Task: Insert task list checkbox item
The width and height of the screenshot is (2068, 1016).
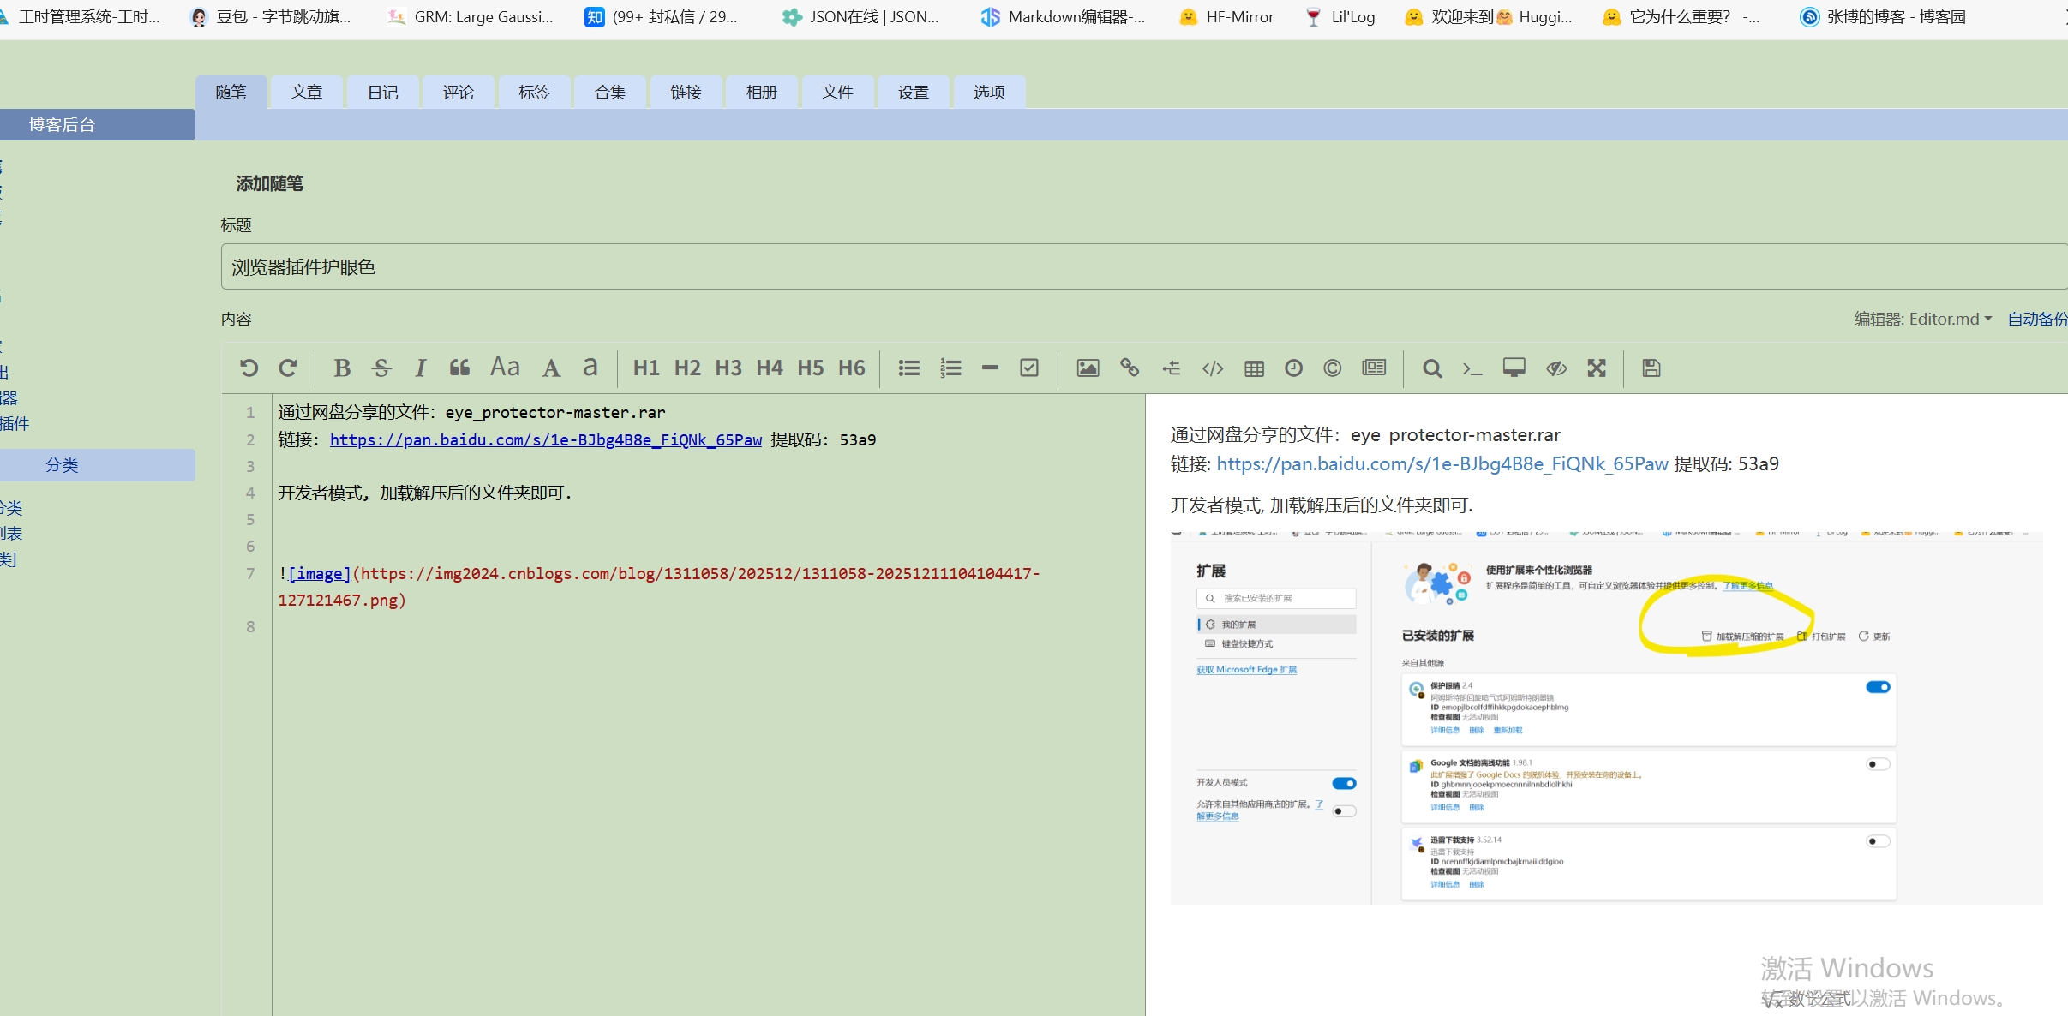Action: click(1029, 368)
